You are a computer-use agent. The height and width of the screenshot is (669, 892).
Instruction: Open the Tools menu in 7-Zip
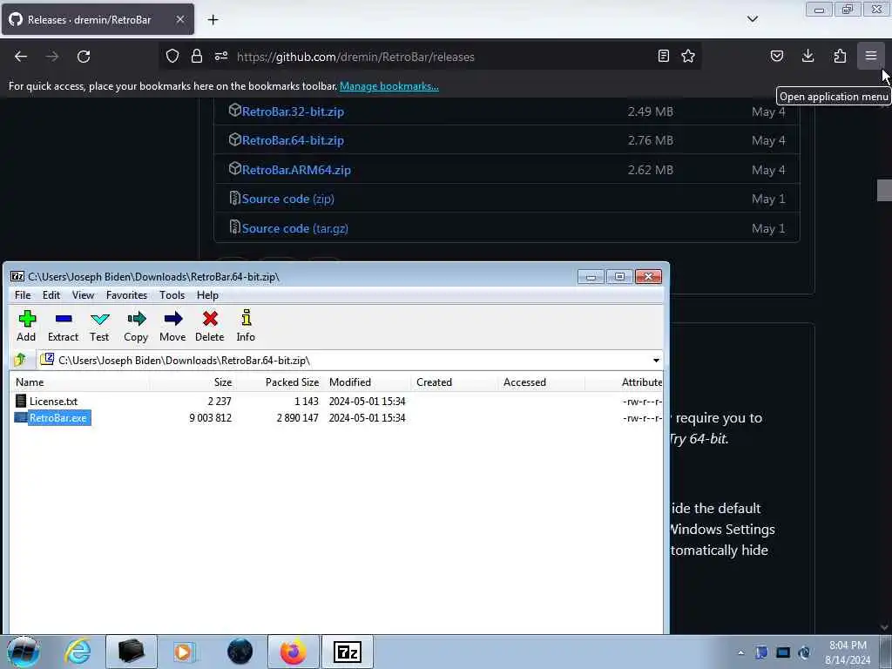pos(172,295)
